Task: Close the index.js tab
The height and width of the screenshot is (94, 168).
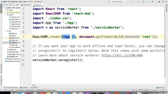Action: point(42,5)
